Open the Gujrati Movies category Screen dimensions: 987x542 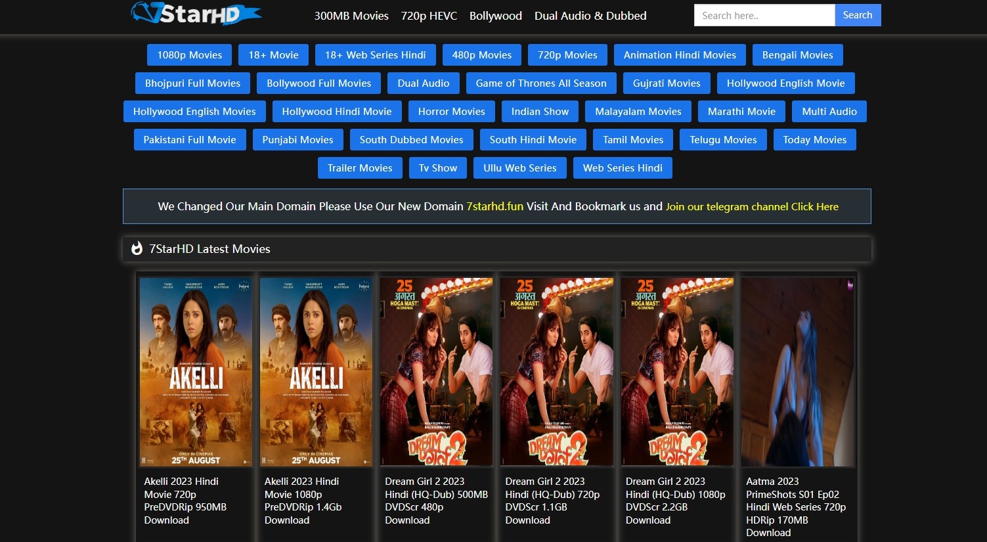pyautogui.click(x=667, y=83)
